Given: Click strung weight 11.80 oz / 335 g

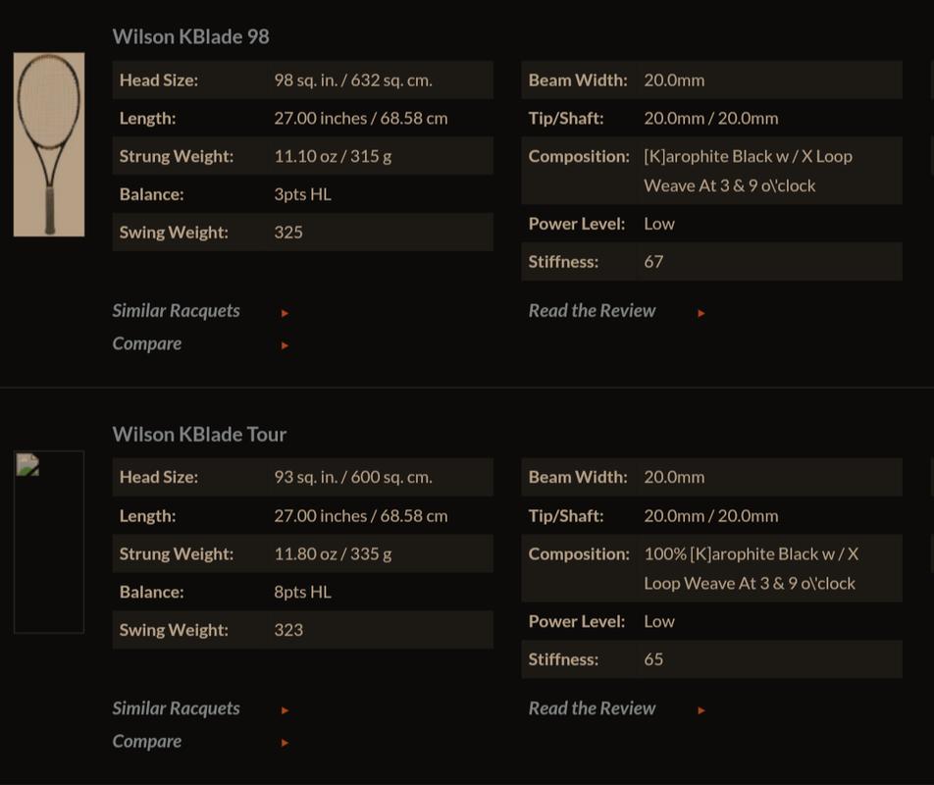Looking at the screenshot, I should click(x=333, y=553).
